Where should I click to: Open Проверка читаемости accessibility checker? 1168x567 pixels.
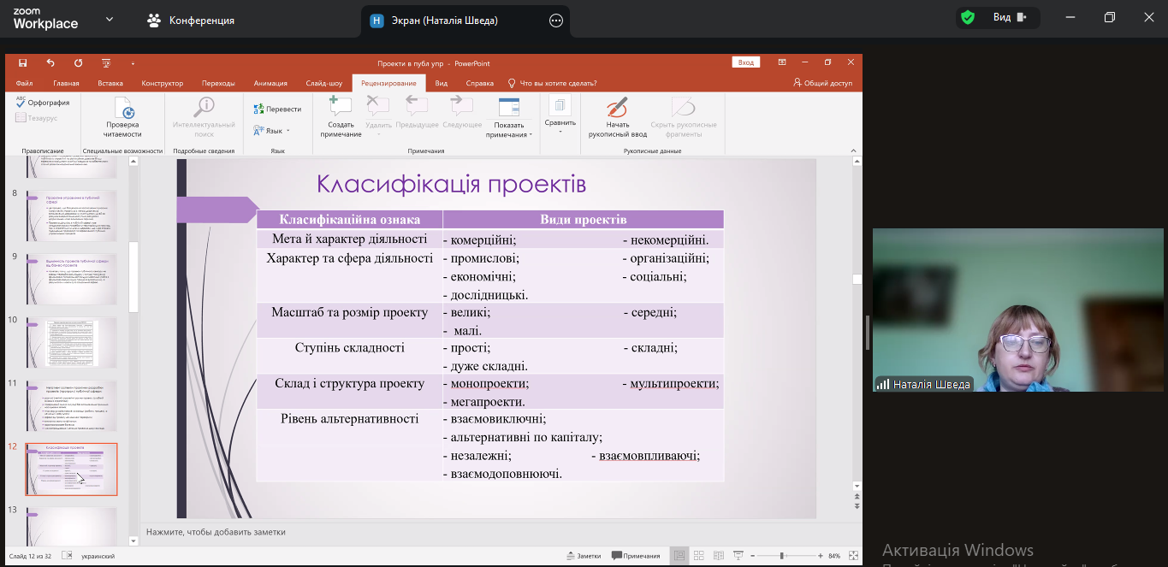[124, 109]
